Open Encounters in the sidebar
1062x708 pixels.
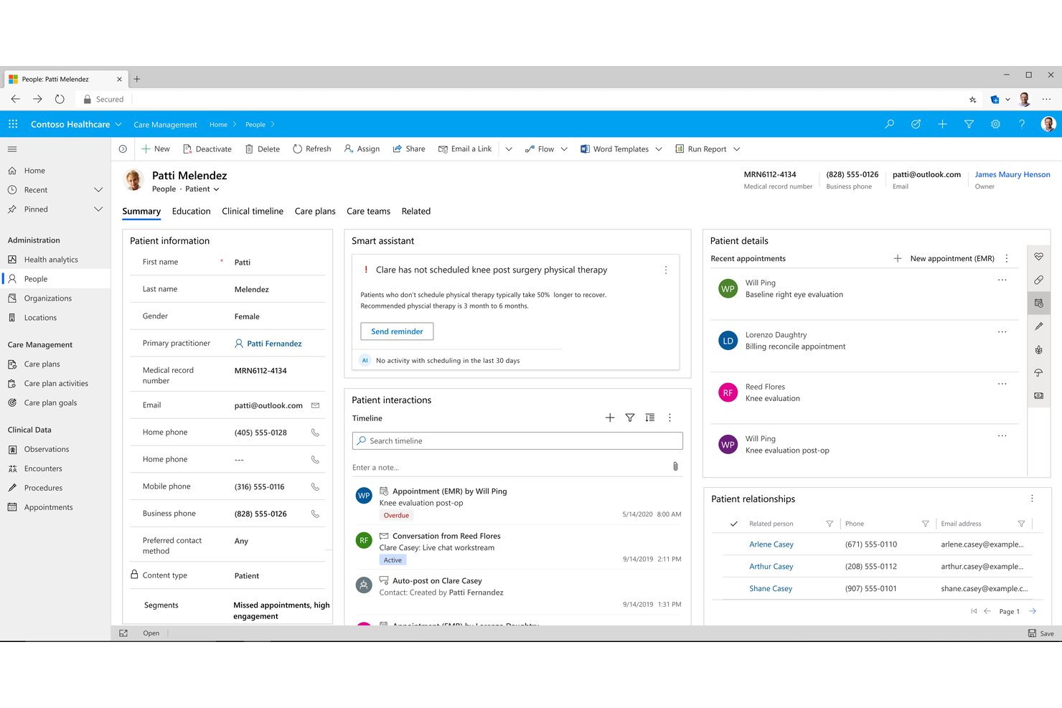[x=43, y=468]
